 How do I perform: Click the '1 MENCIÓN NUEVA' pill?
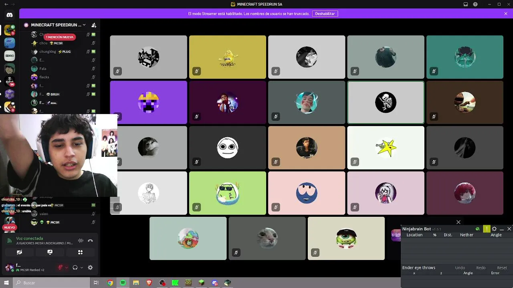coord(59,37)
